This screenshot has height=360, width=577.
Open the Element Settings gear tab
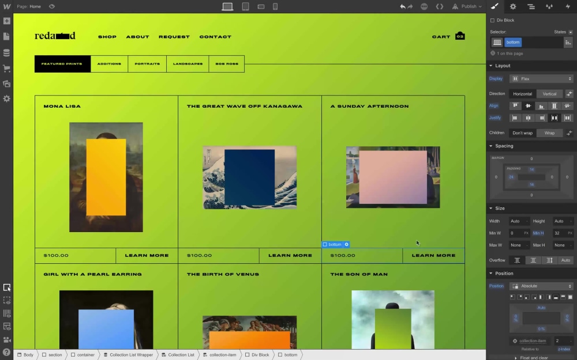pos(513,6)
